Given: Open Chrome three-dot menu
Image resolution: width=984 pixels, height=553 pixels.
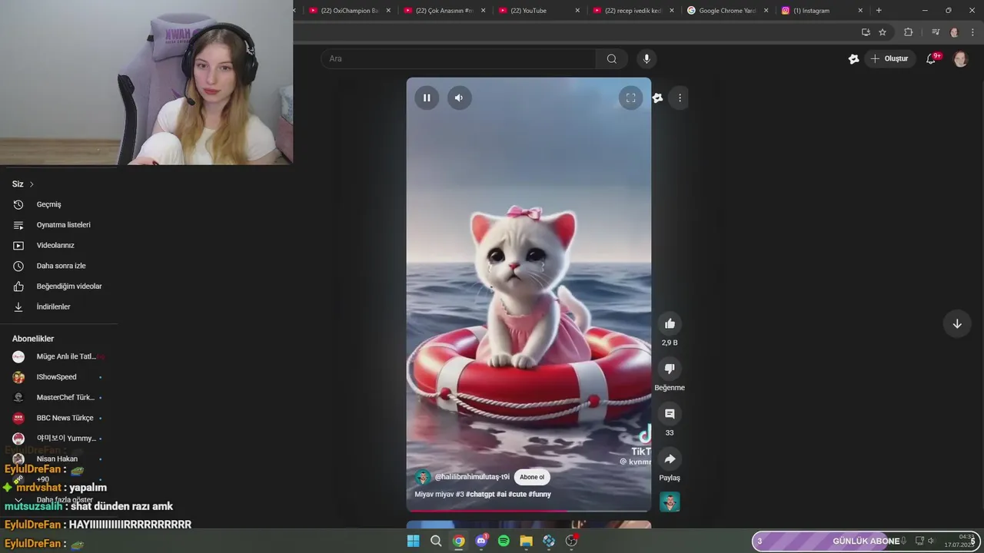Looking at the screenshot, I should 973,32.
